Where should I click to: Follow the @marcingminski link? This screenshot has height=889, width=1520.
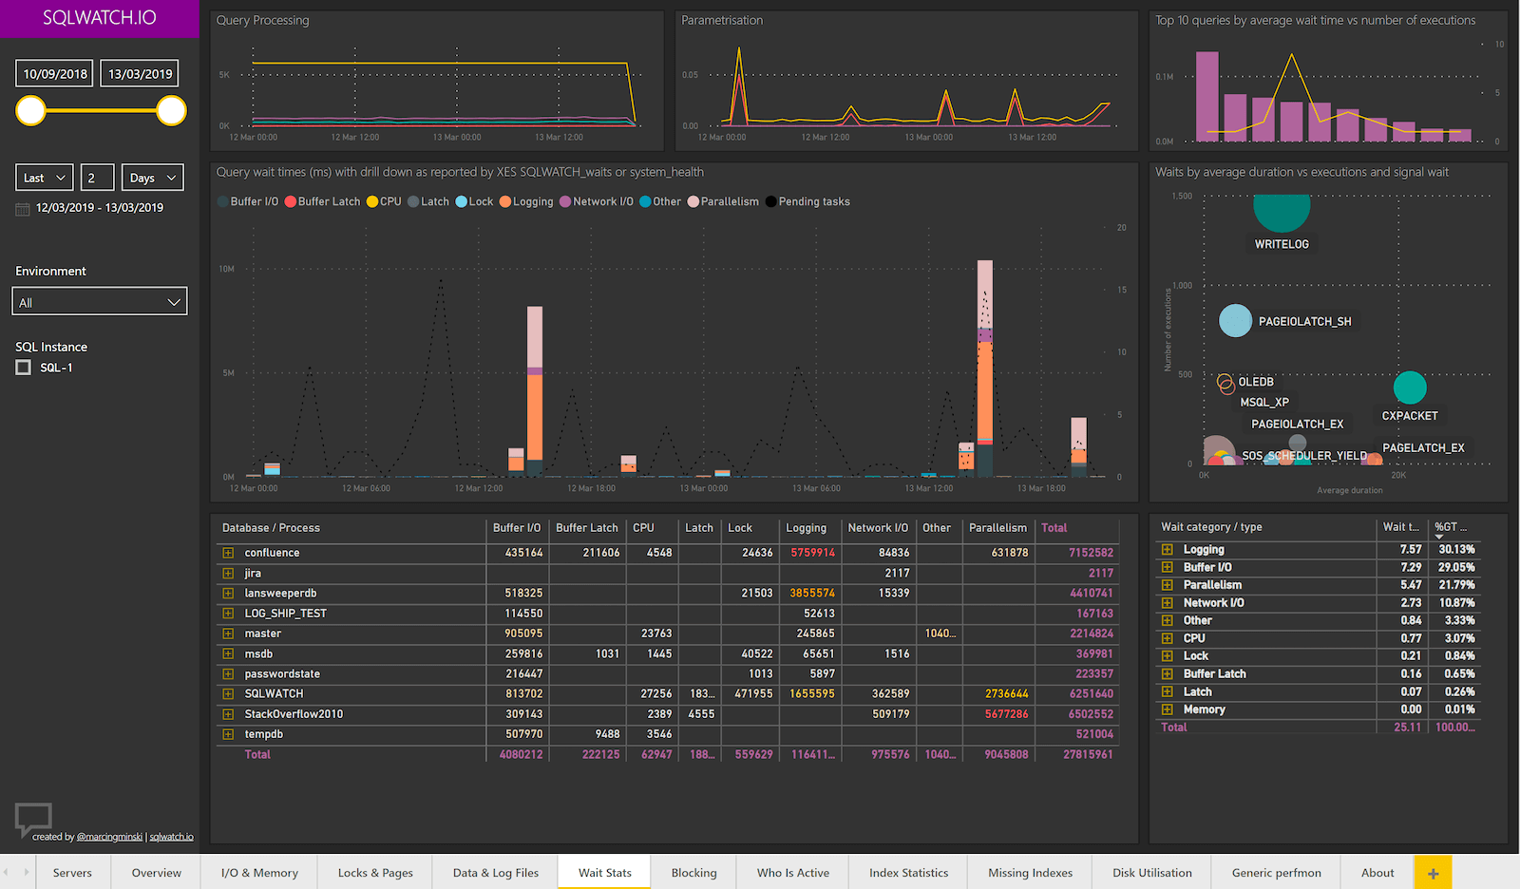109,837
